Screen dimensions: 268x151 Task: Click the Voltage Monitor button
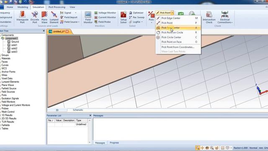pyautogui.click(x=105, y=13)
